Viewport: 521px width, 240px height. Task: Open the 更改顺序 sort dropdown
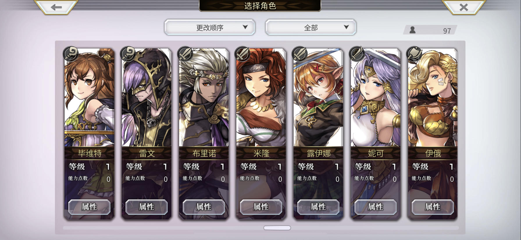(x=210, y=28)
